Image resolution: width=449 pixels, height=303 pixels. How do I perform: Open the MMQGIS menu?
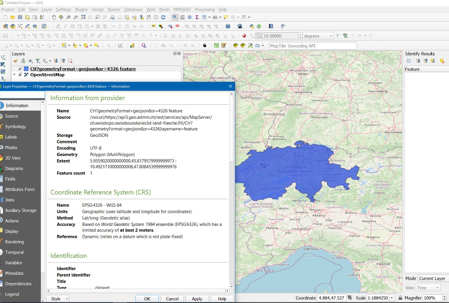[x=182, y=9]
